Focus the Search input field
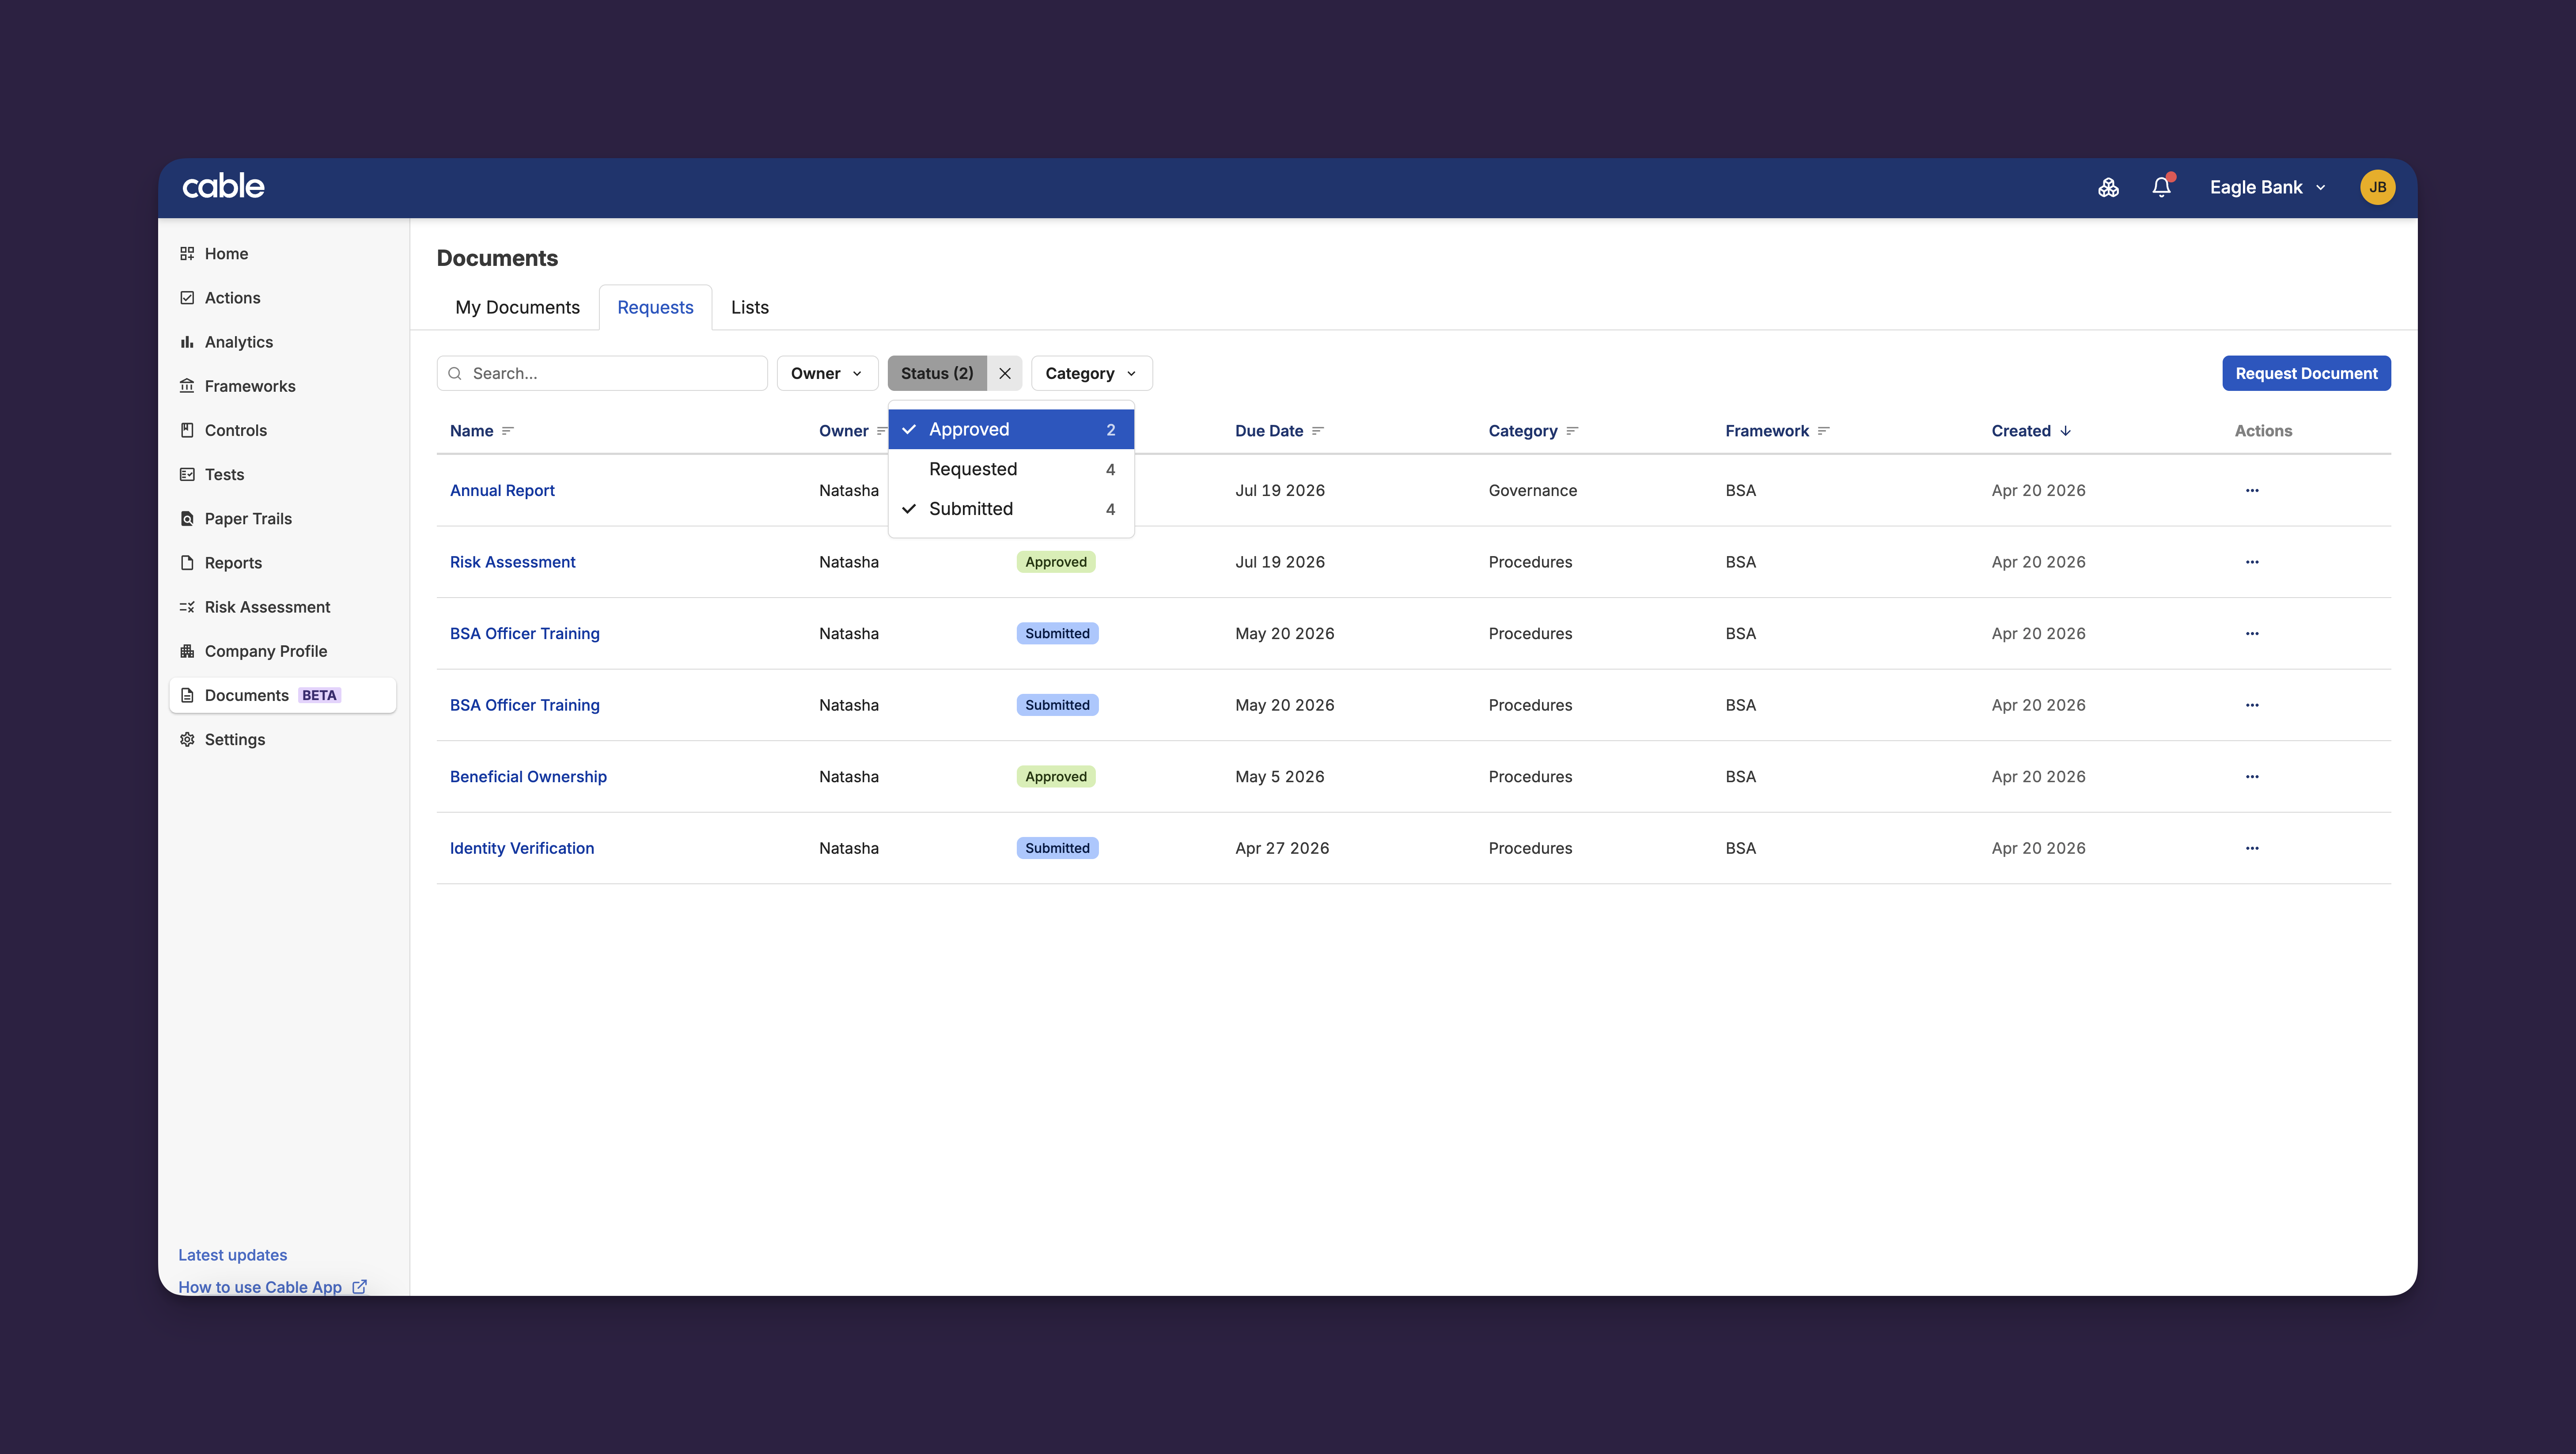2576x1454 pixels. (602, 373)
